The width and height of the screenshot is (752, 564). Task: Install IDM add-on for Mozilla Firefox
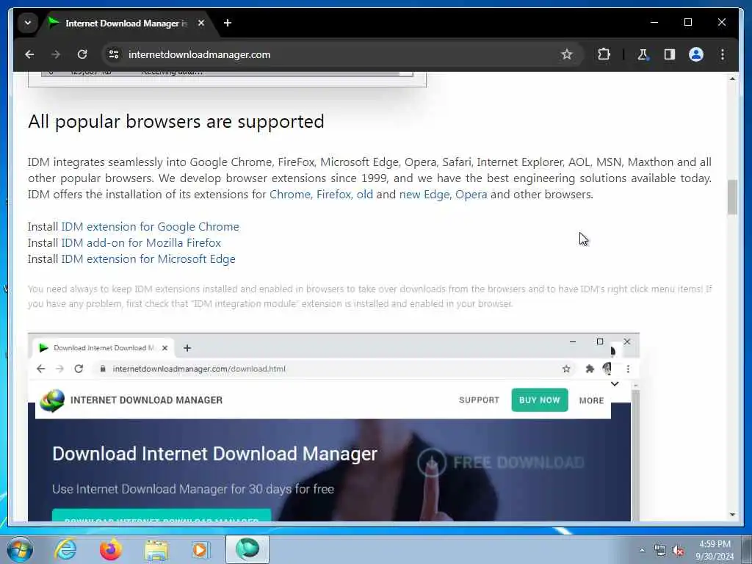pos(141,242)
